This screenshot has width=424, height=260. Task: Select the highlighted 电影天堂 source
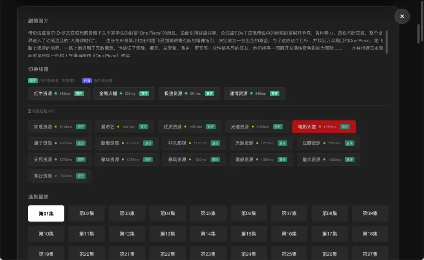tap(307, 127)
